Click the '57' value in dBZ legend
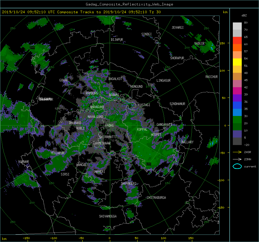 246,52
